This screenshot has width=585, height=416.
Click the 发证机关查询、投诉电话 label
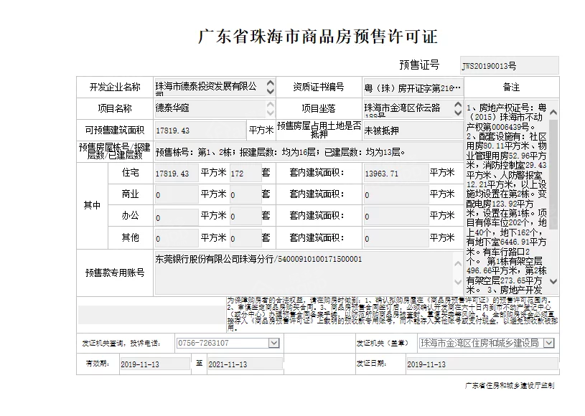(121, 344)
